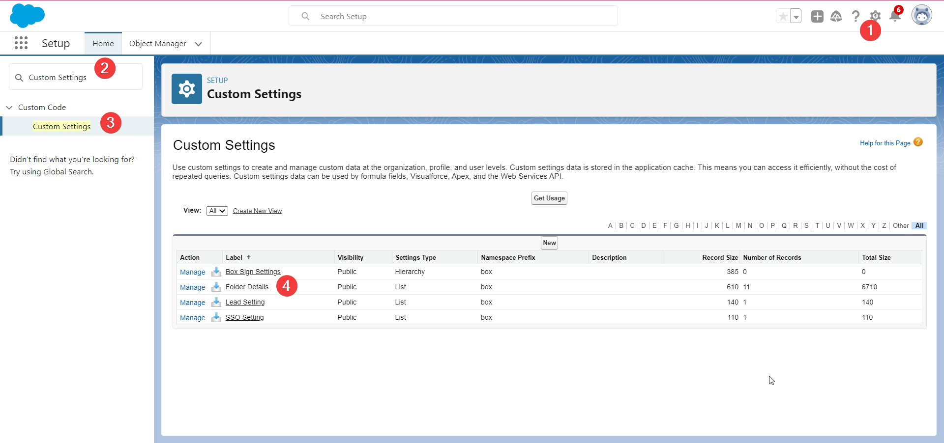Open the Trailhead guidance icon

[x=836, y=16]
